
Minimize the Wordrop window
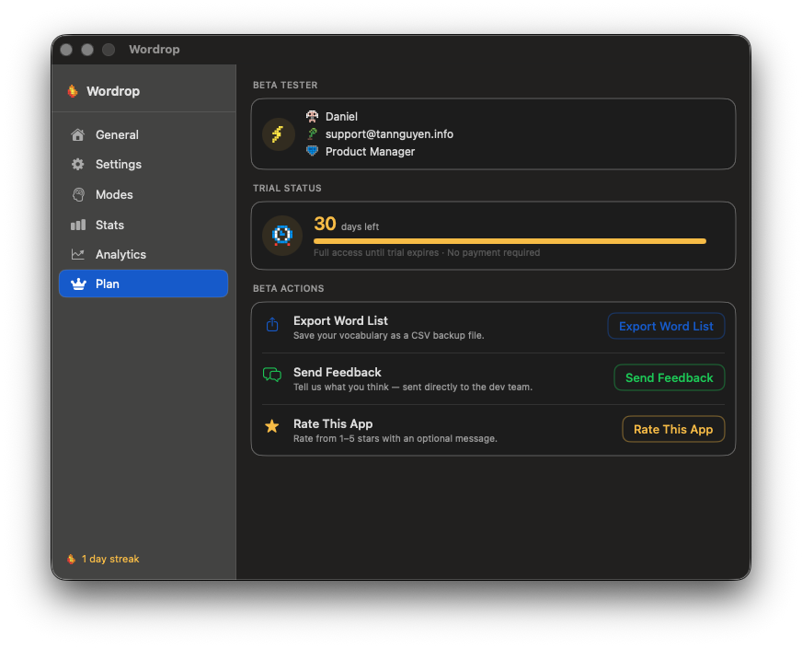[87, 50]
